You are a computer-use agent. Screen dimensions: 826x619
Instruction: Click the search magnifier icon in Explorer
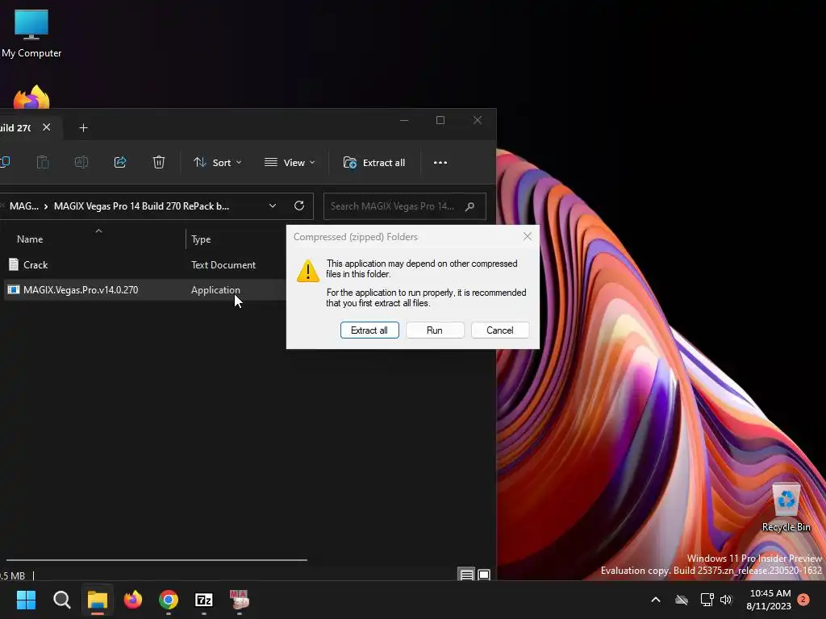pyautogui.click(x=470, y=206)
